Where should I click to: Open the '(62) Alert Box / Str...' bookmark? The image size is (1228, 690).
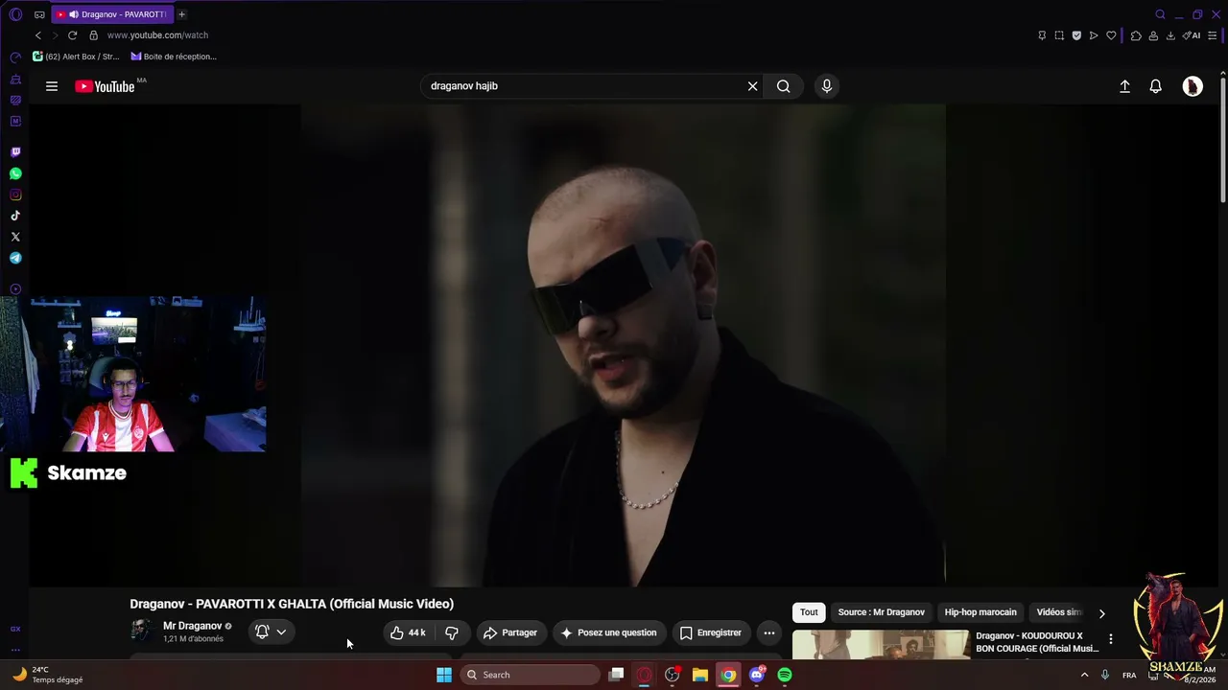(x=76, y=57)
